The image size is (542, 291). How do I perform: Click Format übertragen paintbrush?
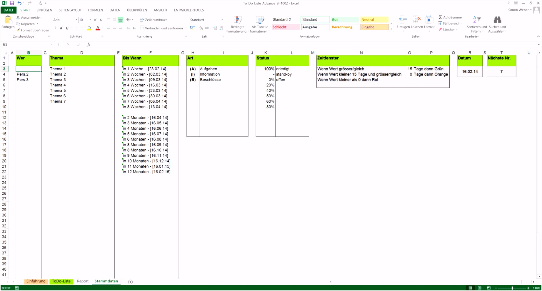click(33, 30)
